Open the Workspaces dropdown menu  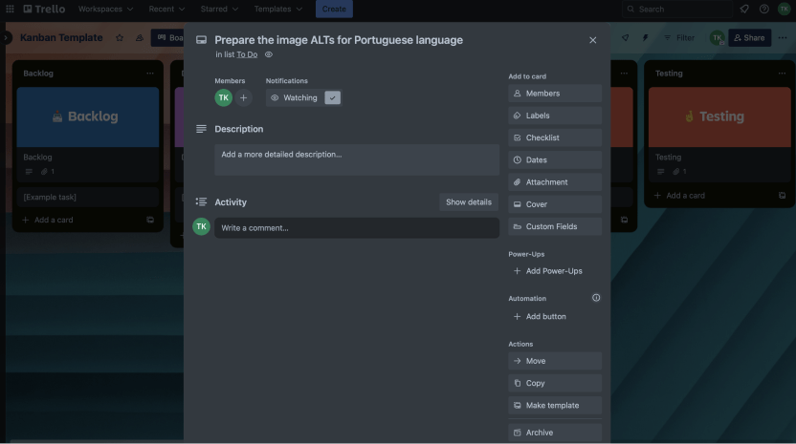point(105,9)
